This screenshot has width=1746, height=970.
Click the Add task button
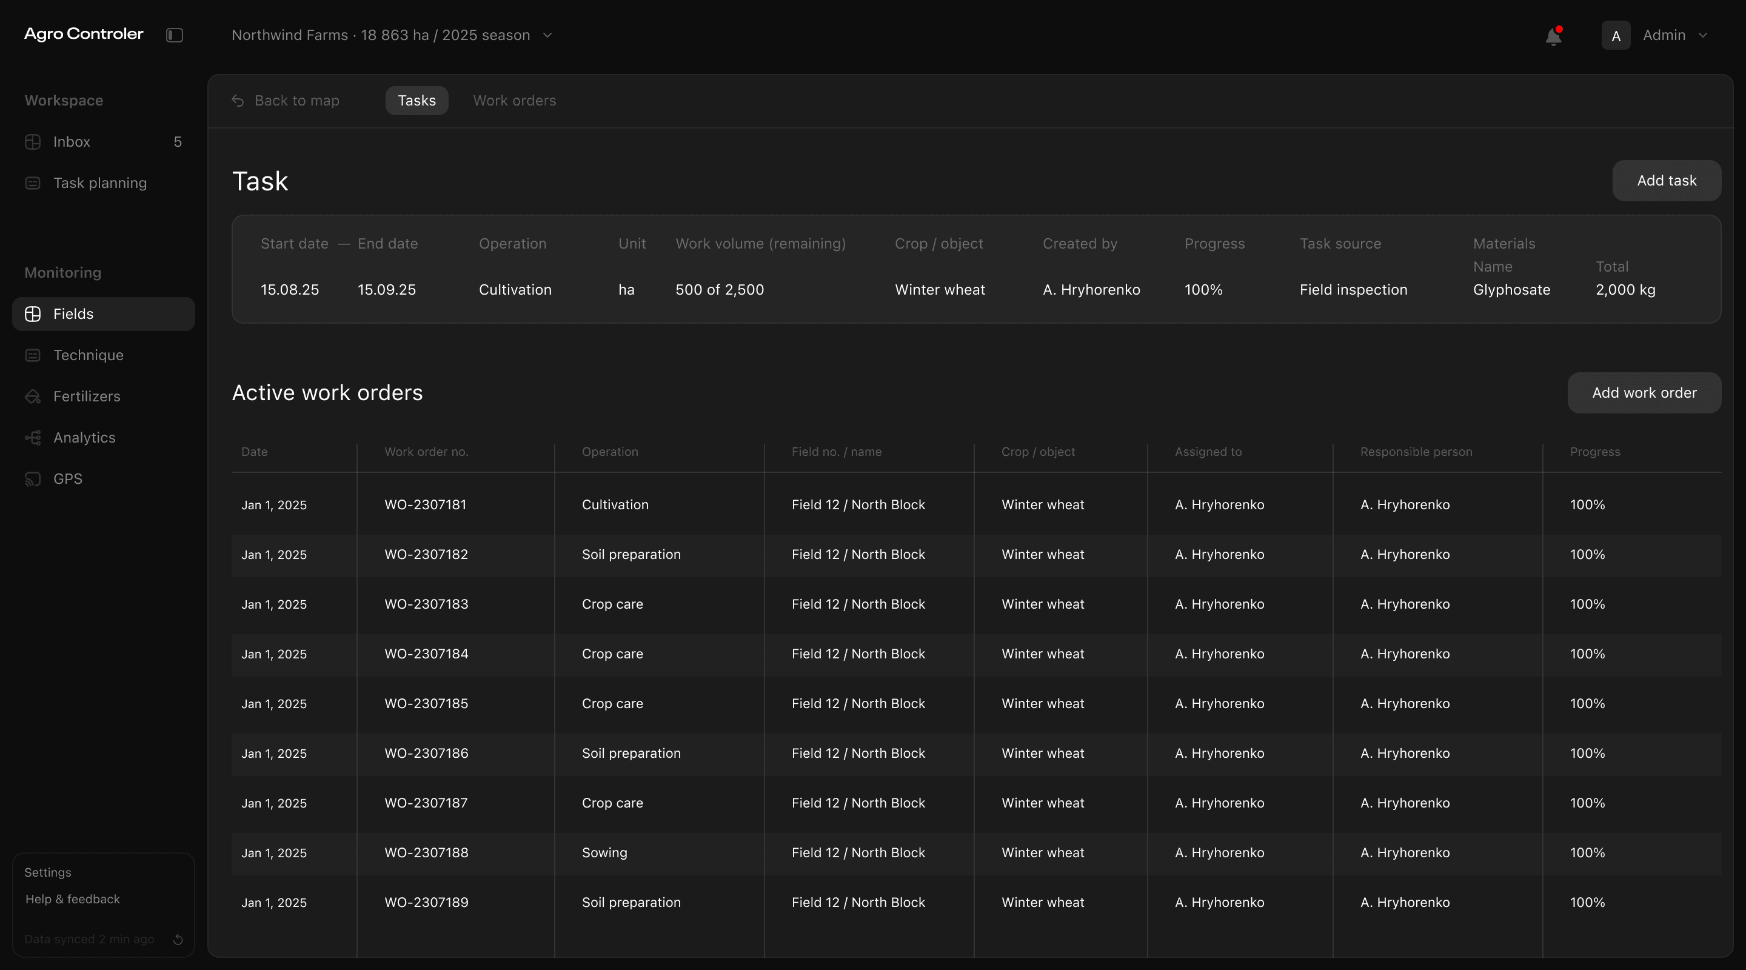[1666, 180]
